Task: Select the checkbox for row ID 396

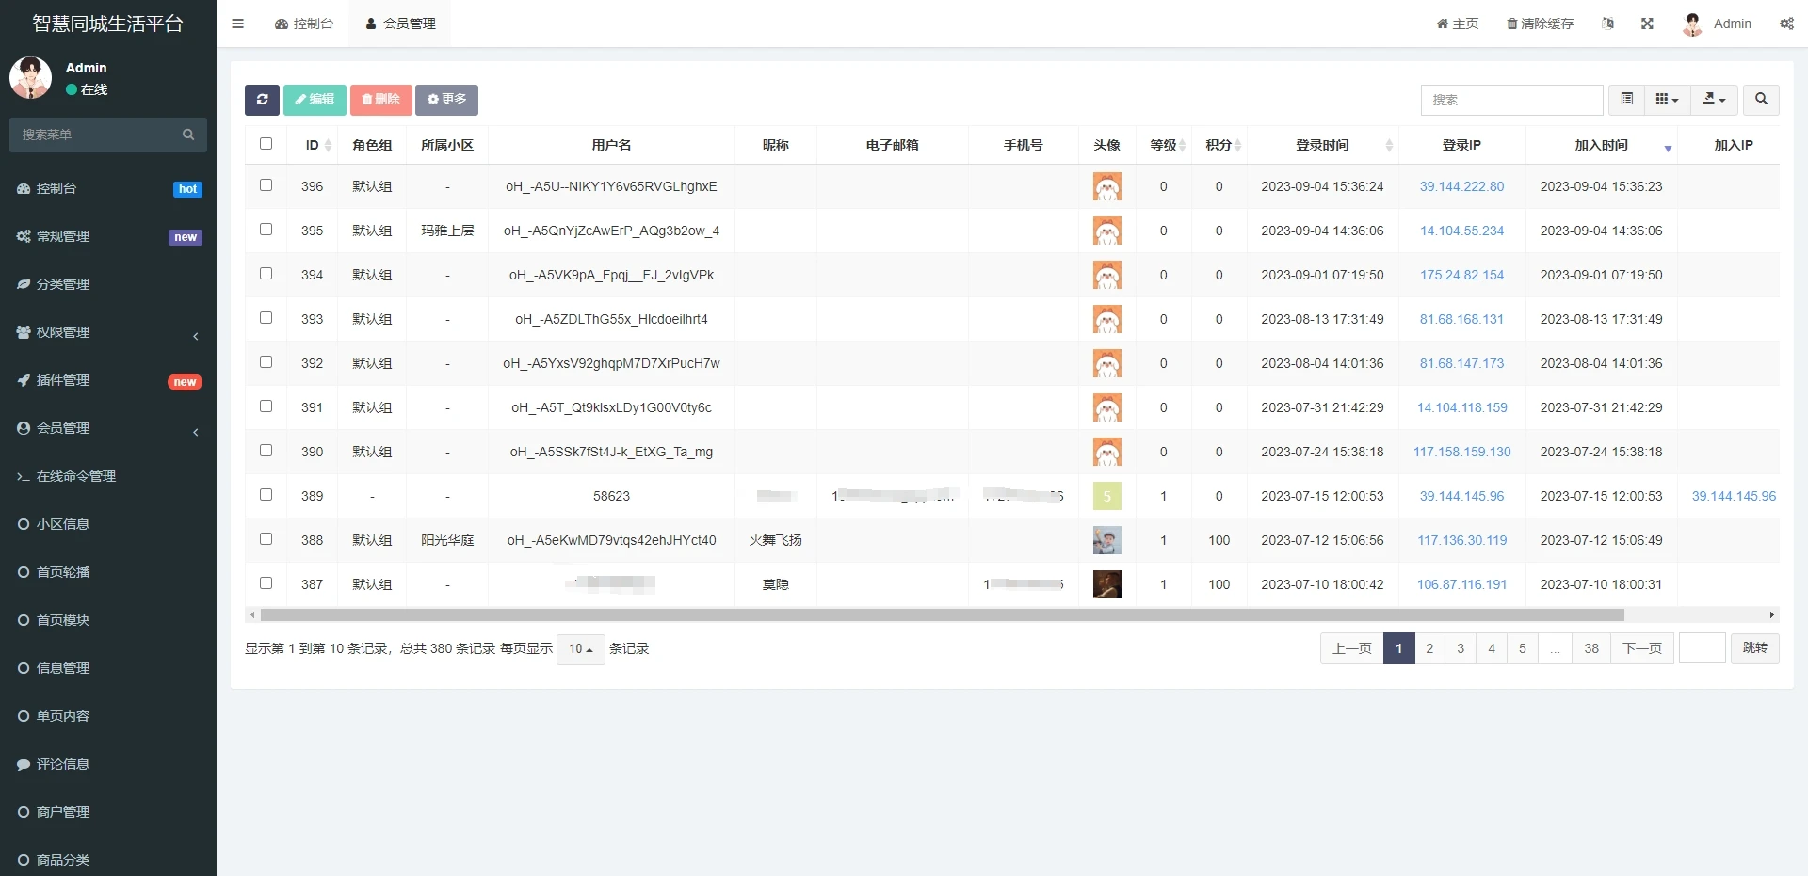Action: 266,185
